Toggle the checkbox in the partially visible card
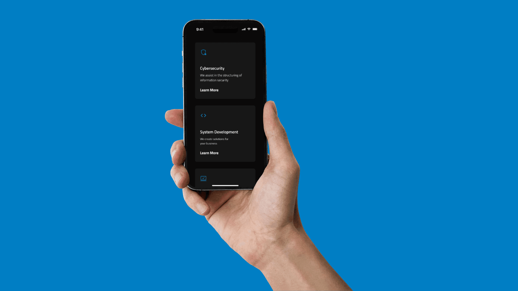 pyautogui.click(x=203, y=178)
